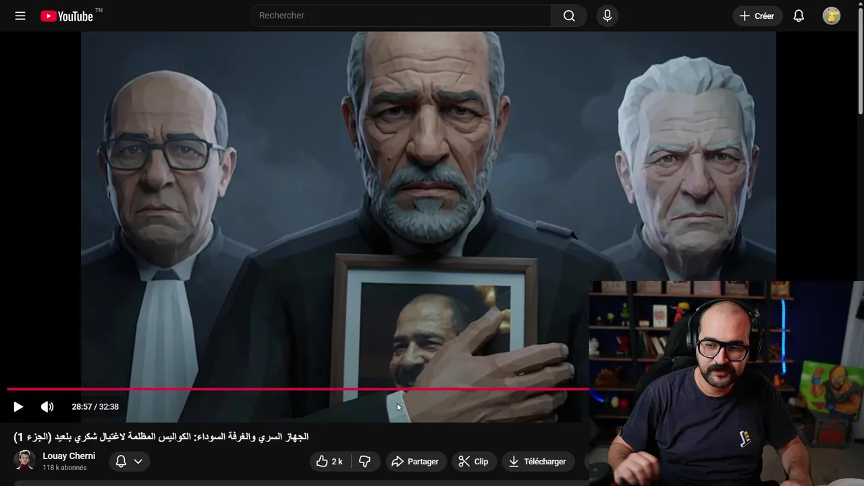
Task: Click the Rechercher search field
Action: 401,16
